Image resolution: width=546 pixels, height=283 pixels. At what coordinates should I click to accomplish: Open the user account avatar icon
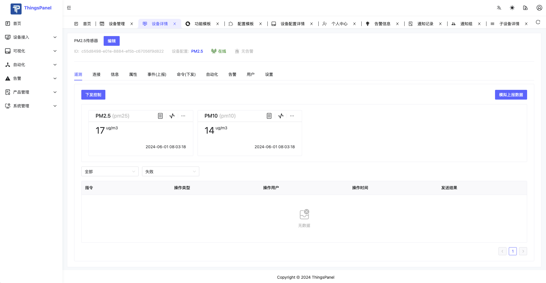click(x=539, y=8)
